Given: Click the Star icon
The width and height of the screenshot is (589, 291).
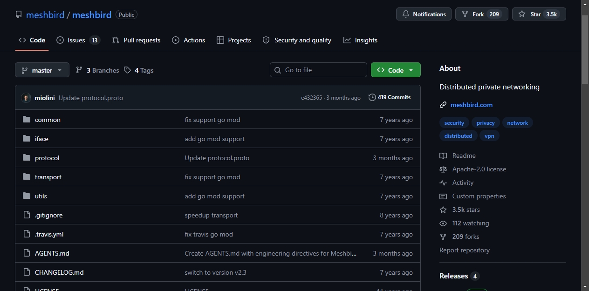Looking at the screenshot, I should 522,14.
